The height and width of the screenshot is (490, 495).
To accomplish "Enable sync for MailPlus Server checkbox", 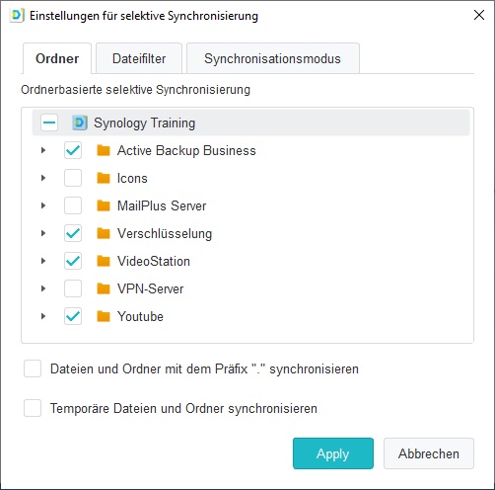I will tap(73, 205).
